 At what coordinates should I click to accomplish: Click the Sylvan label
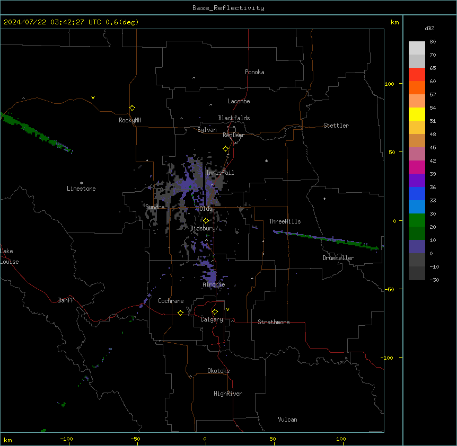pos(207,130)
